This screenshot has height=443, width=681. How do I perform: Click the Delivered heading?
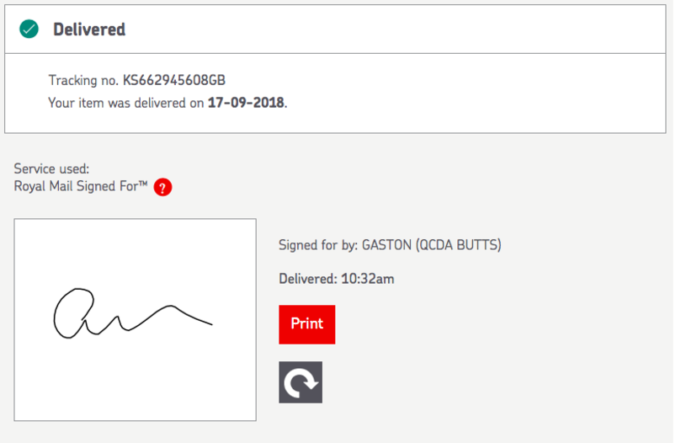[x=89, y=29]
